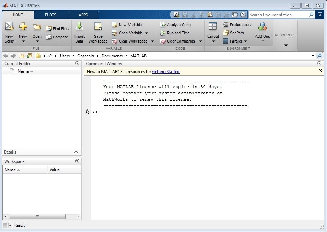327x232 pixels.
Task: Expand Parallel dropdown arrow
Action: [x=245, y=41]
